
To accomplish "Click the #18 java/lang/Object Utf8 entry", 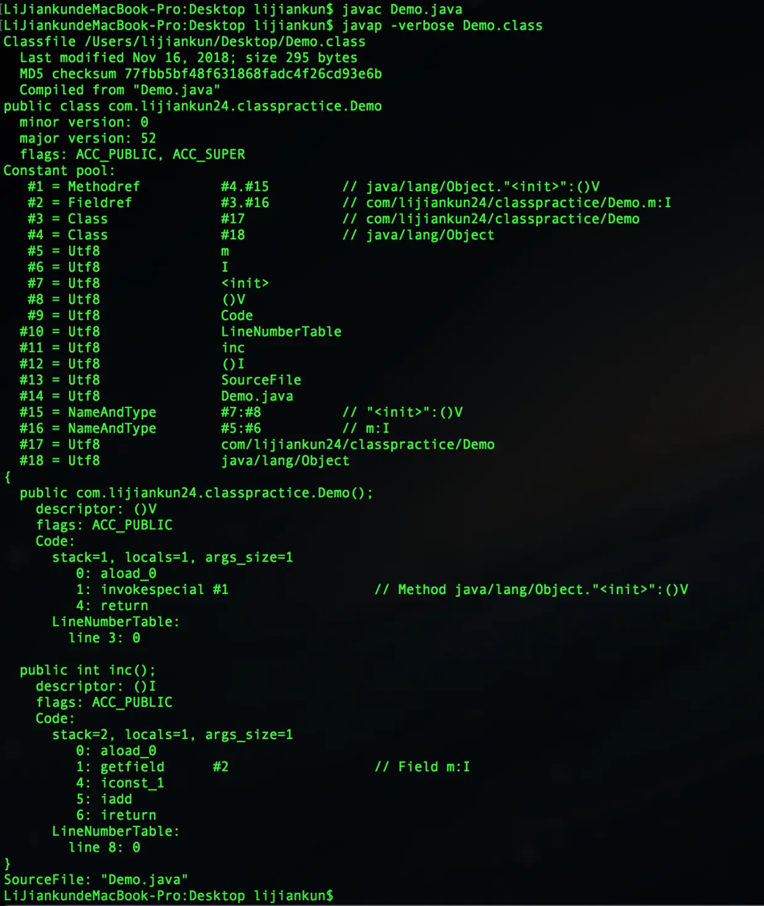I will [184, 461].
